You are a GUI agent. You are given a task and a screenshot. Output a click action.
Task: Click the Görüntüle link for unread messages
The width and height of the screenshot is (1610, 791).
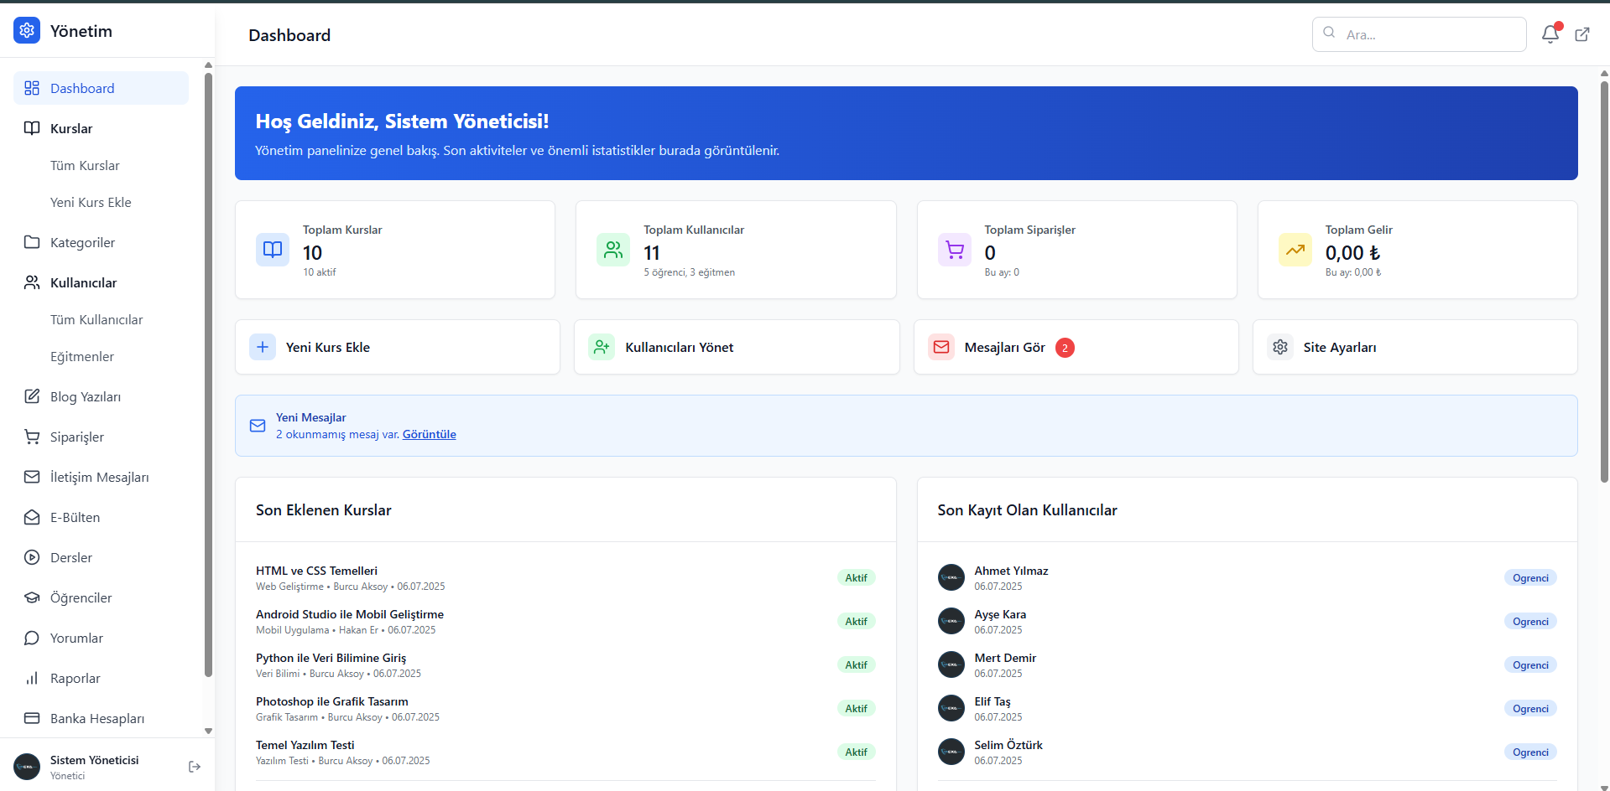tap(429, 434)
